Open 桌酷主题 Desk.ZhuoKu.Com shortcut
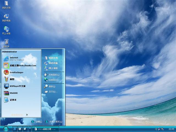This screenshot has width=176, height=132. [x=19, y=65]
